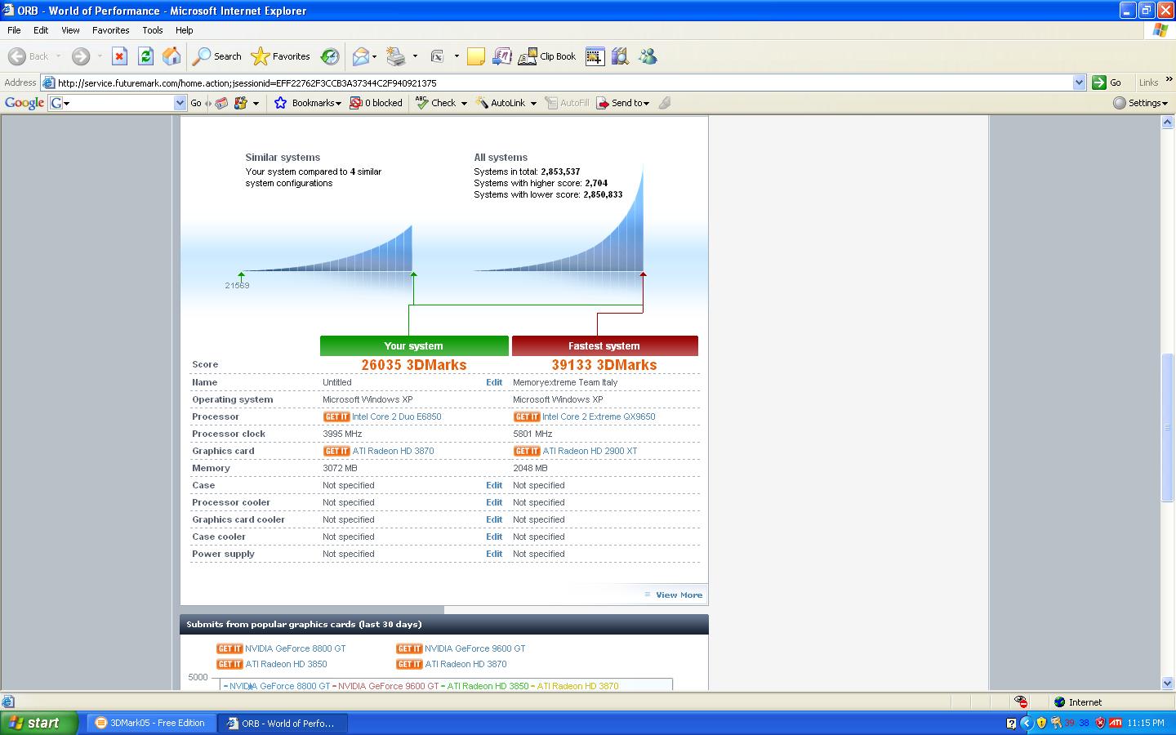Open the Favorites menu
1176x735 pixels.
point(110,30)
